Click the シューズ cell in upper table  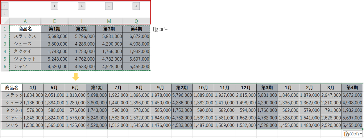tap(25, 44)
